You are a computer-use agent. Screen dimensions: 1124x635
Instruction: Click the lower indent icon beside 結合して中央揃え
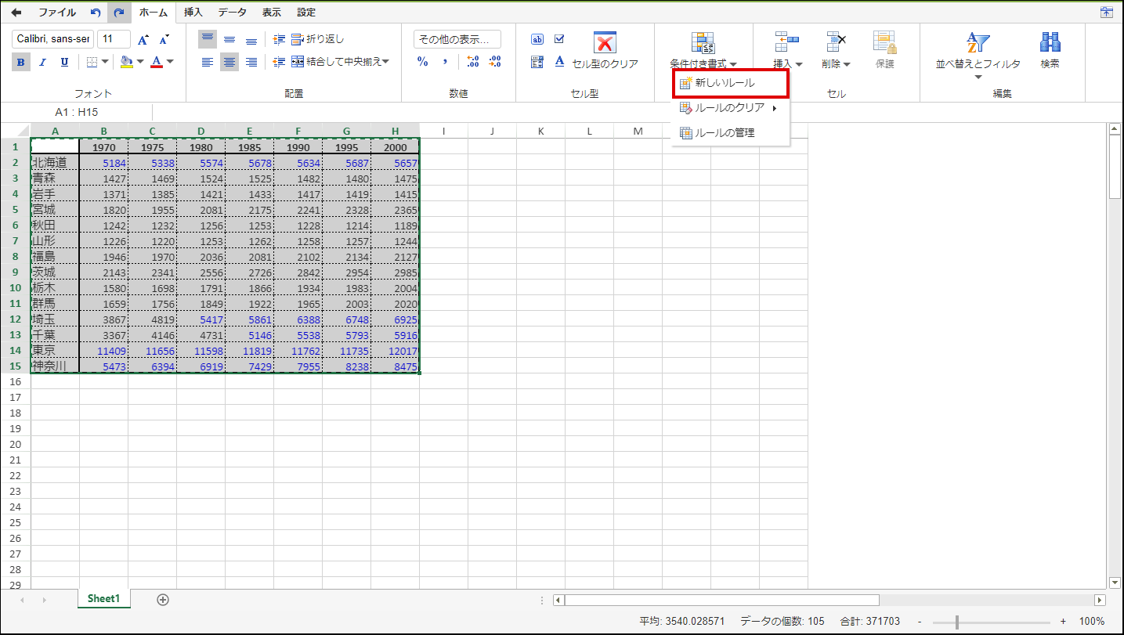[x=280, y=62]
